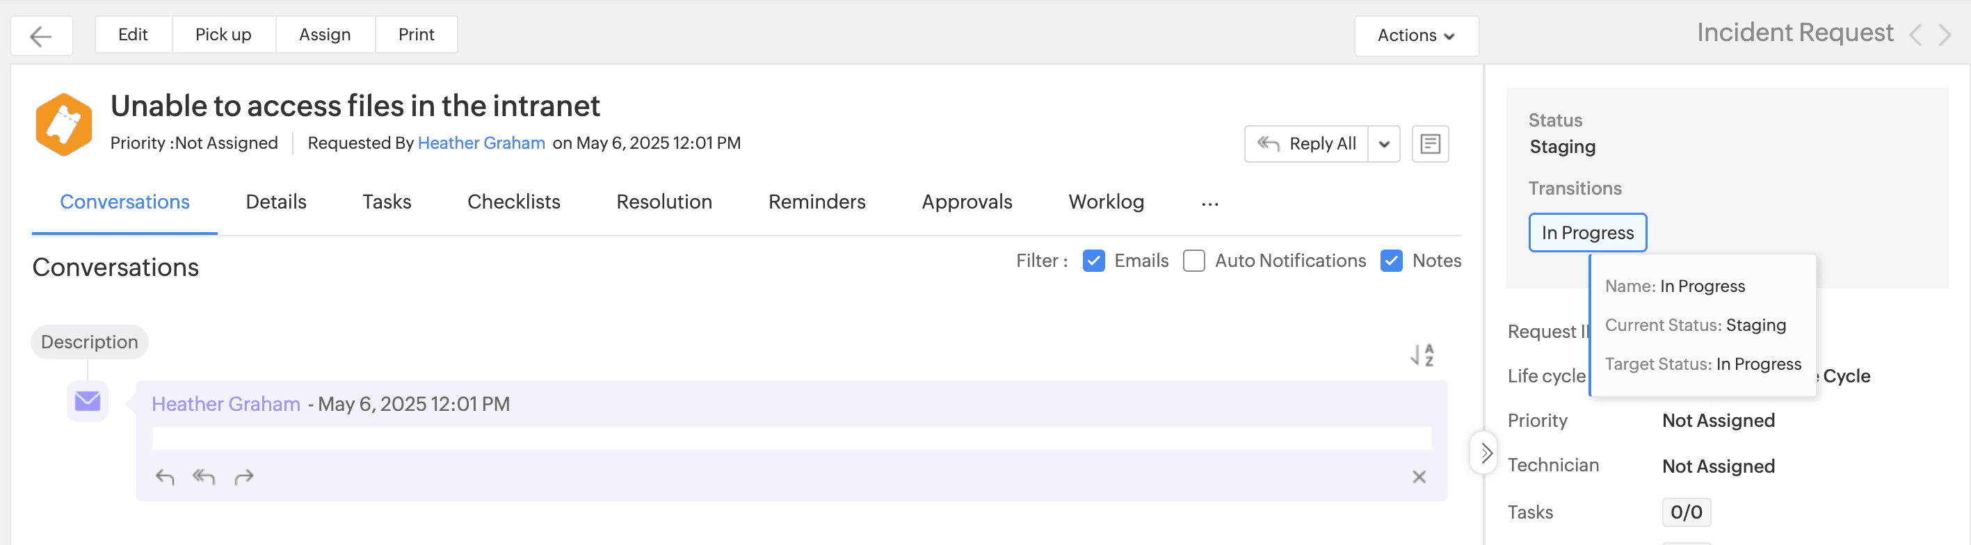Go to previous incident request arrow
Screen dimensions: 1971x545
tap(1916, 35)
